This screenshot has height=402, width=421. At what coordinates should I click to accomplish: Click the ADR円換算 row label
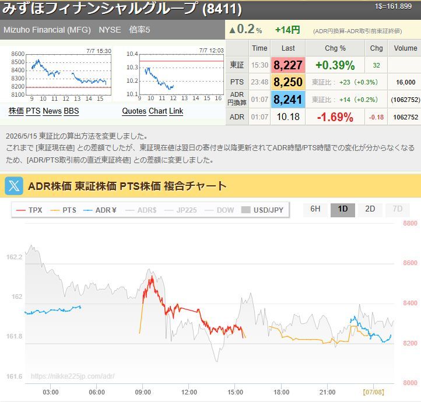(237, 98)
